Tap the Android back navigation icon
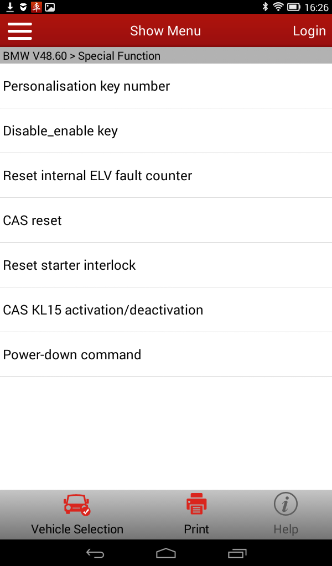 click(95, 553)
